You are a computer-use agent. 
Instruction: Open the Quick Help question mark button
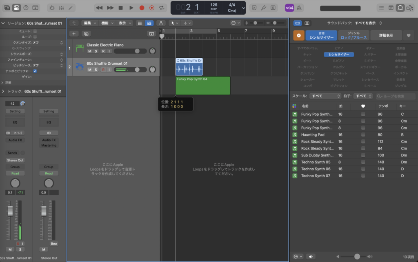coord(26,8)
